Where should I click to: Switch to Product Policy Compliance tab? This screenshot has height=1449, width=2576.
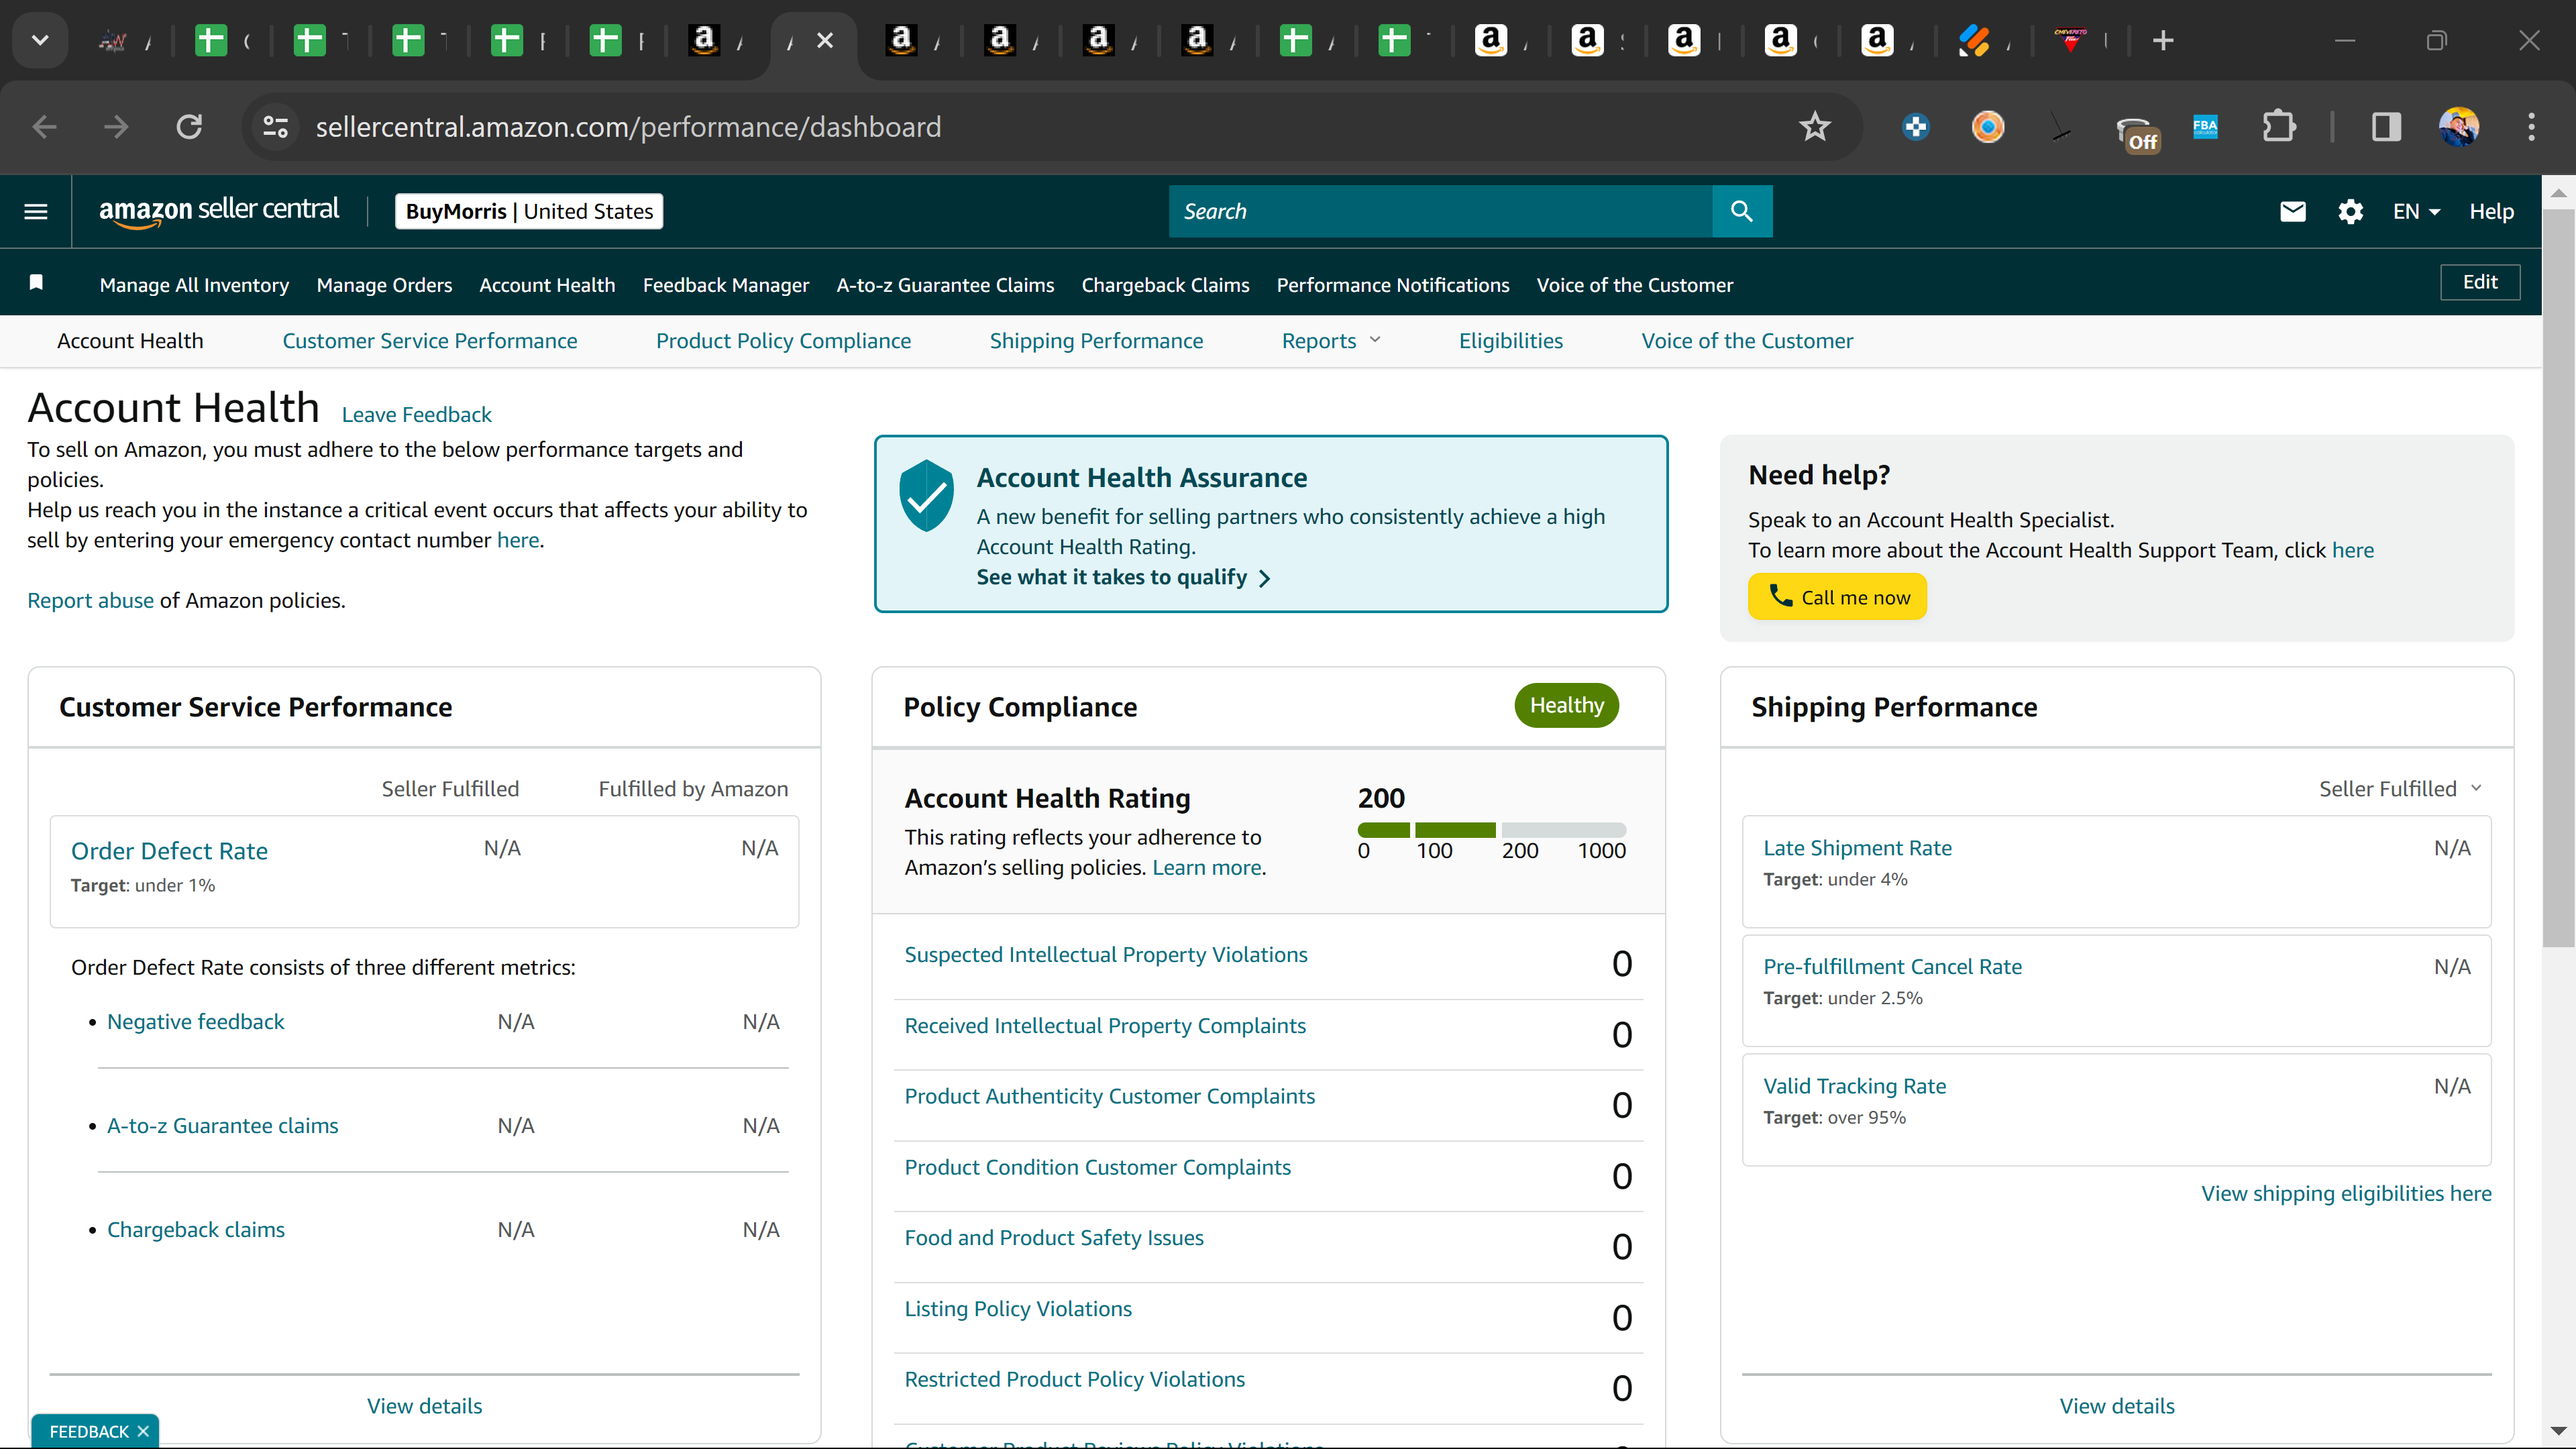click(783, 341)
